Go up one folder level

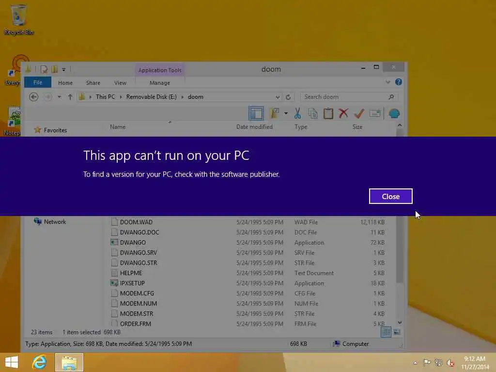[x=70, y=97]
